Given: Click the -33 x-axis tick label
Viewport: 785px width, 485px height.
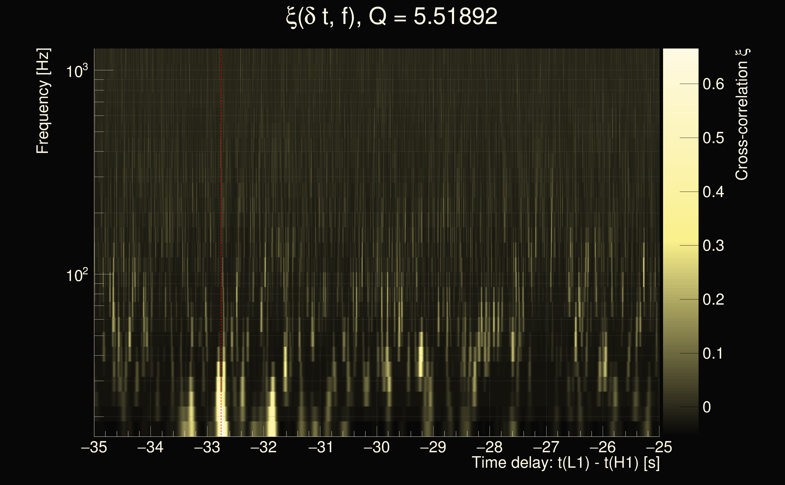Looking at the screenshot, I should (207, 447).
